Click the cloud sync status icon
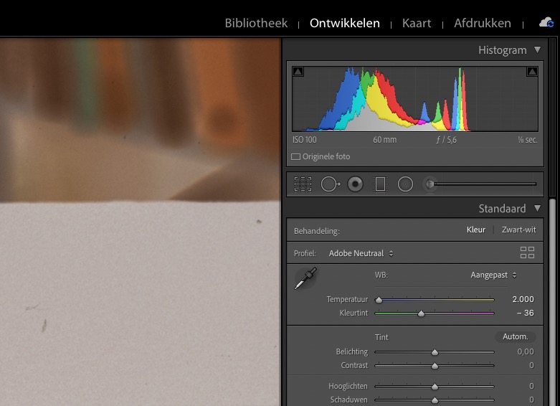This screenshot has height=406, width=560. [x=546, y=23]
